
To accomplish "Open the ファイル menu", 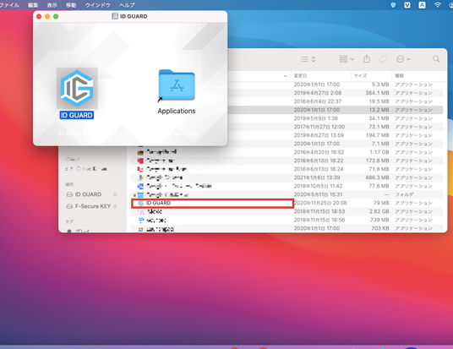I will pyautogui.click(x=9, y=5).
